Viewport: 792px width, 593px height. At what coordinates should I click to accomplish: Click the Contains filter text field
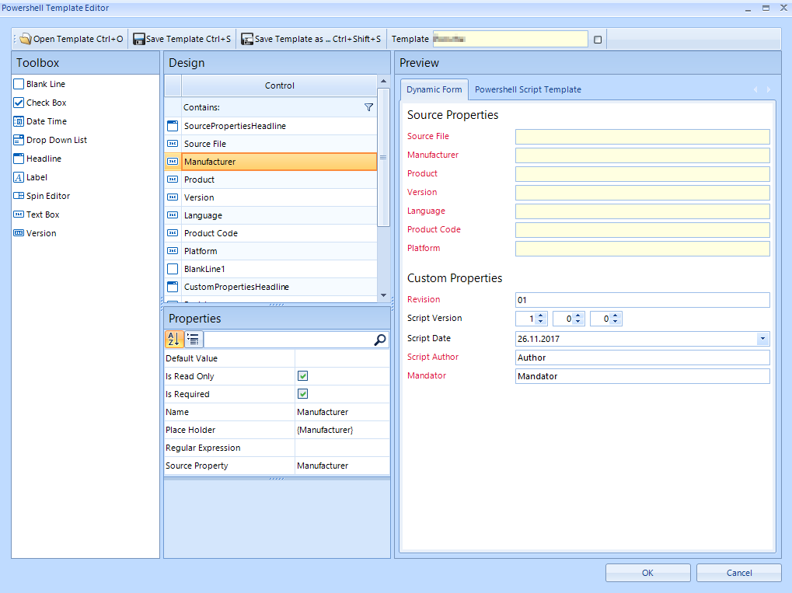click(x=272, y=107)
